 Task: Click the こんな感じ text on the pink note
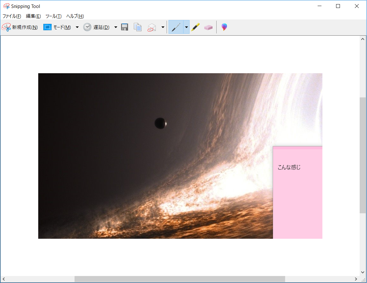[x=289, y=167]
